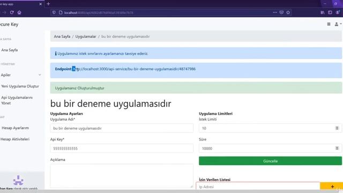
Task: Click the page info document icon
Action: [x=61, y=12]
